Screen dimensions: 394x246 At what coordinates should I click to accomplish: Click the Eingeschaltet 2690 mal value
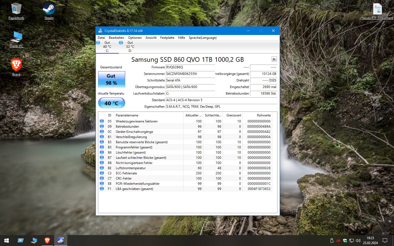[x=263, y=87]
